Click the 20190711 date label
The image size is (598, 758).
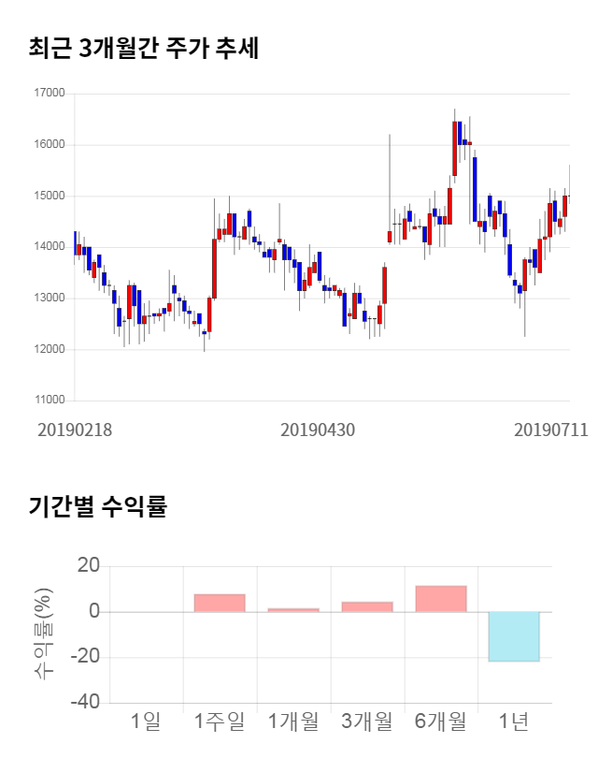[551, 430]
